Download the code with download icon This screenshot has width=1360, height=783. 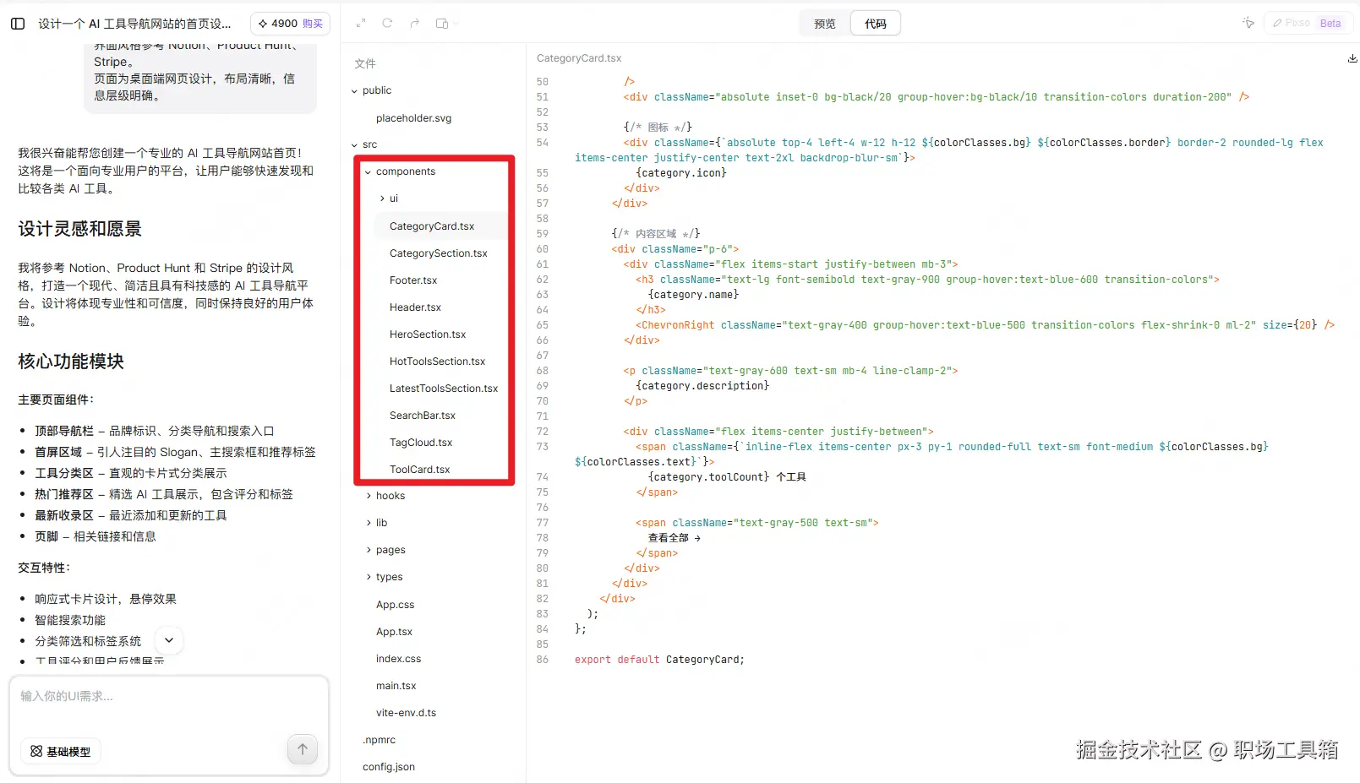tap(1352, 58)
